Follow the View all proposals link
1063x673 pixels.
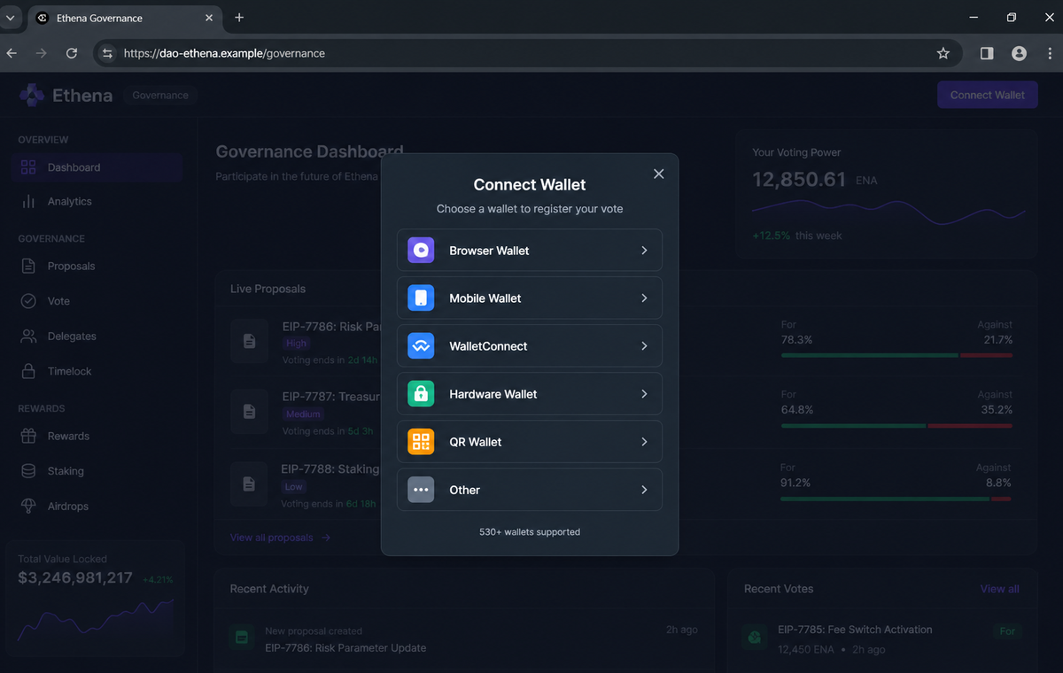click(280, 538)
